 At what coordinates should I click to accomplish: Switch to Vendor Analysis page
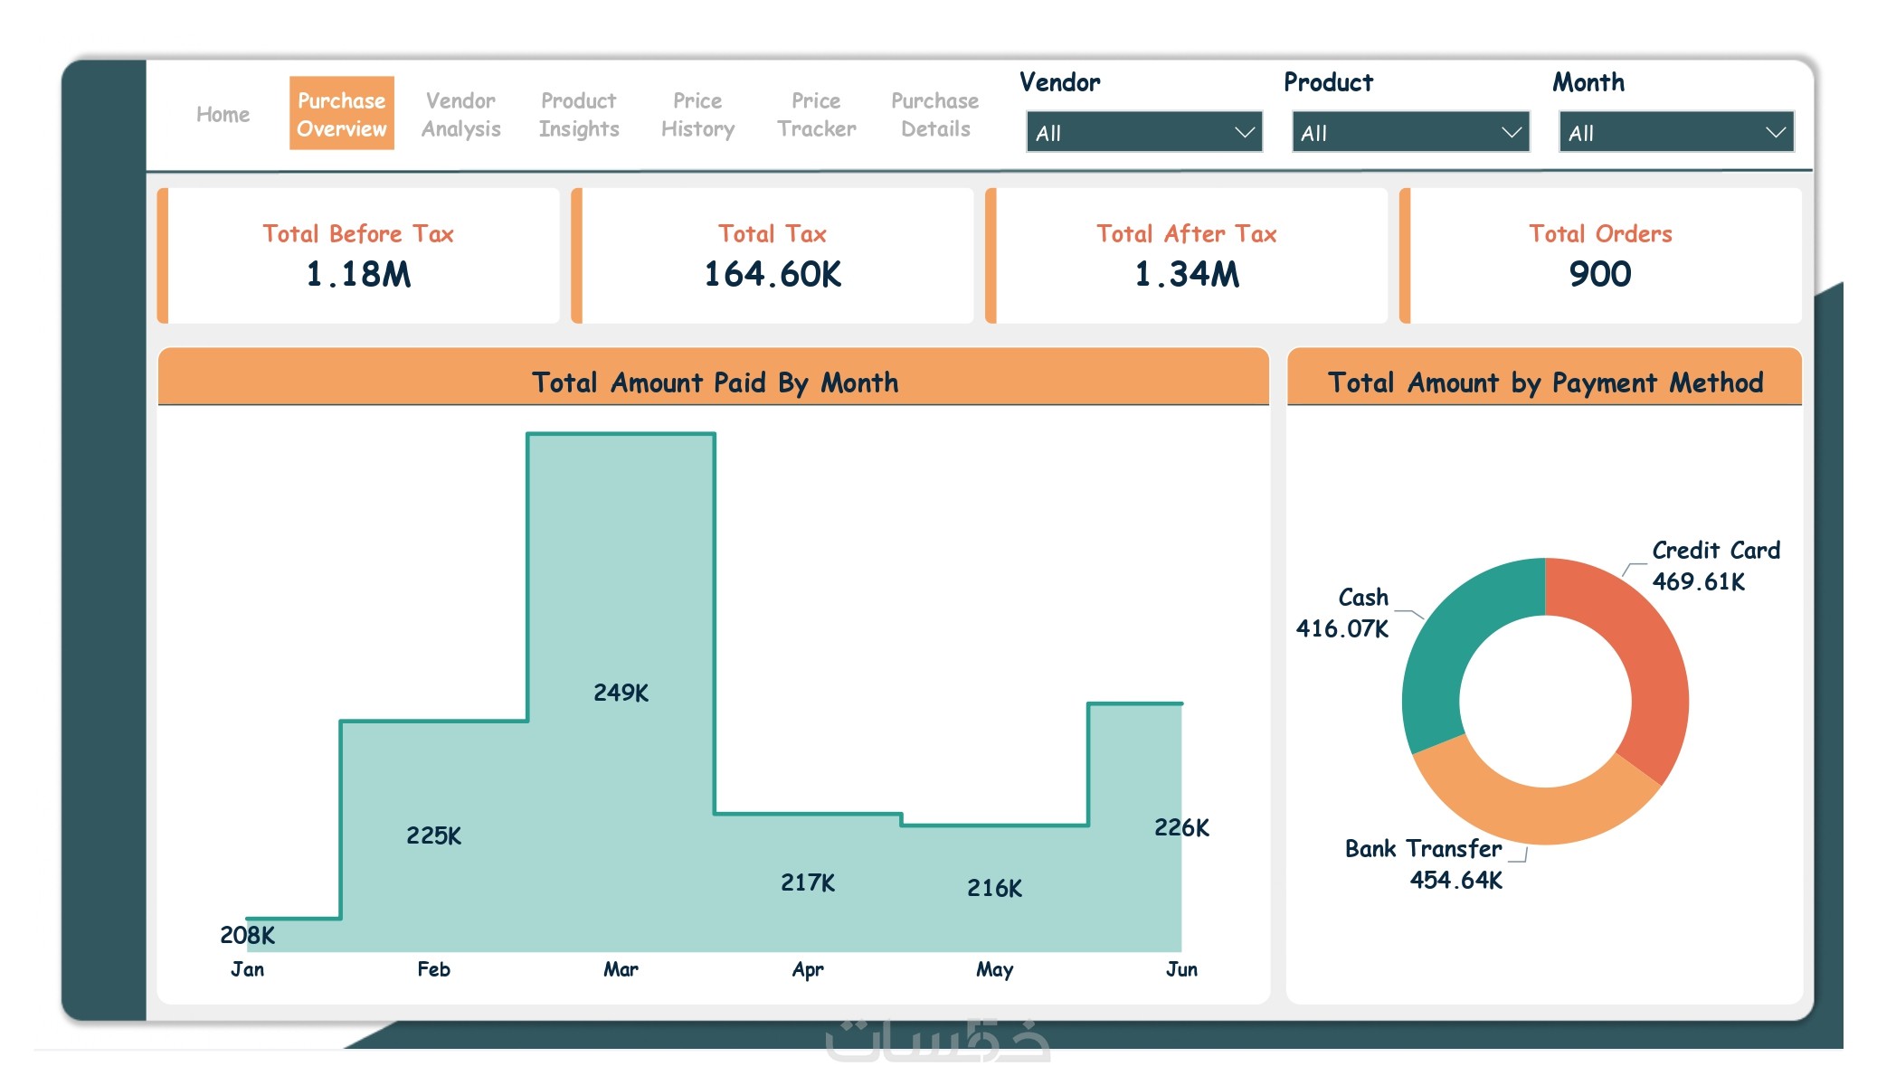[x=460, y=115]
